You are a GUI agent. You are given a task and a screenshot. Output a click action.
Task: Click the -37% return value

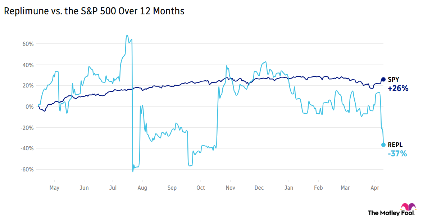[397, 154]
